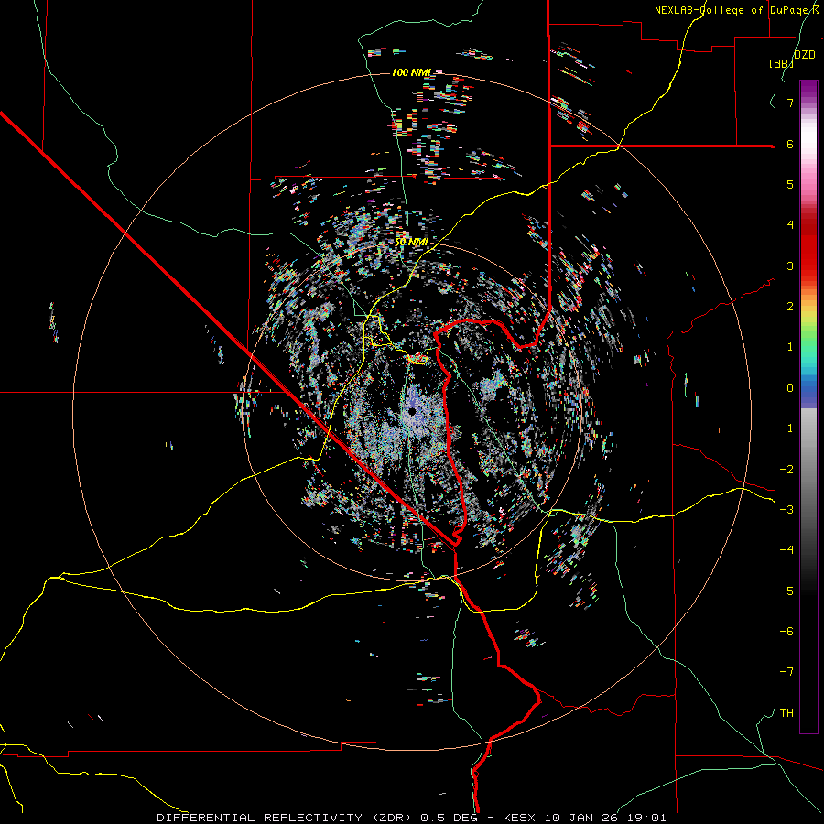Click the -2 legend value
Image resolution: width=824 pixels, height=824 pixels.
point(786,470)
